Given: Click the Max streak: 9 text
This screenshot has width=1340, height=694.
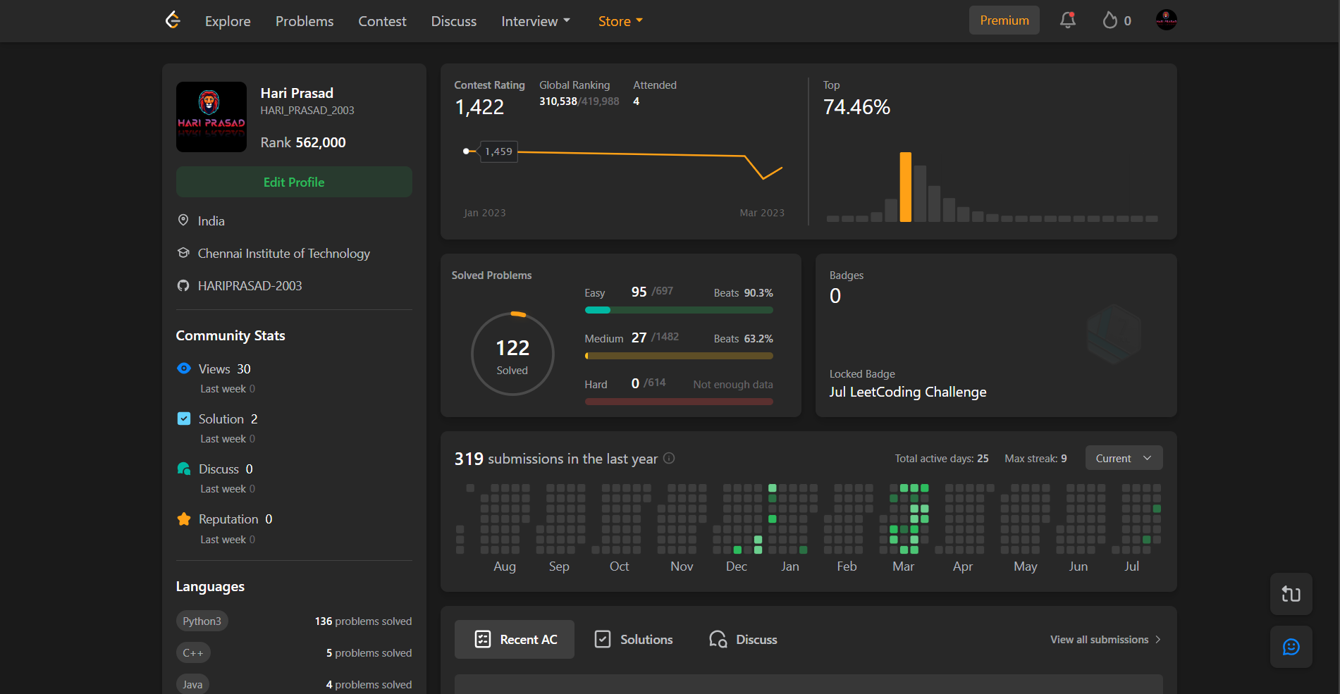Looking at the screenshot, I should point(1035,458).
